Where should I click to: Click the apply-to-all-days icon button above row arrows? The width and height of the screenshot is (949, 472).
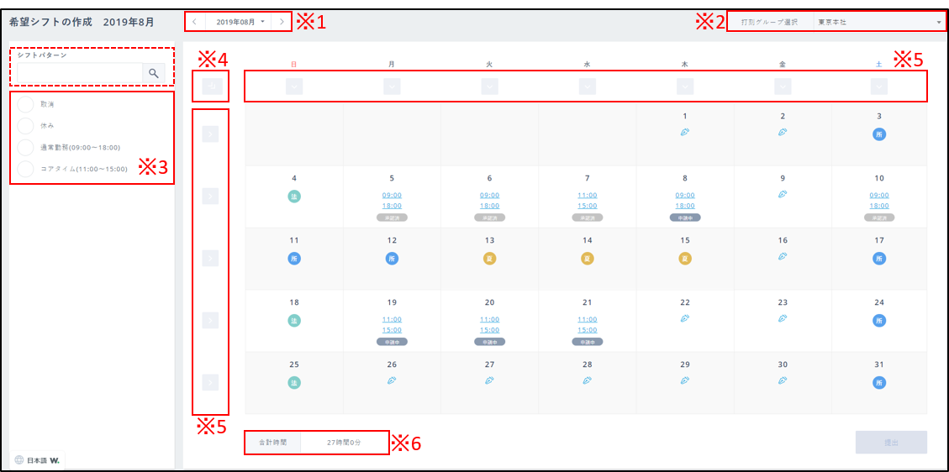(210, 86)
